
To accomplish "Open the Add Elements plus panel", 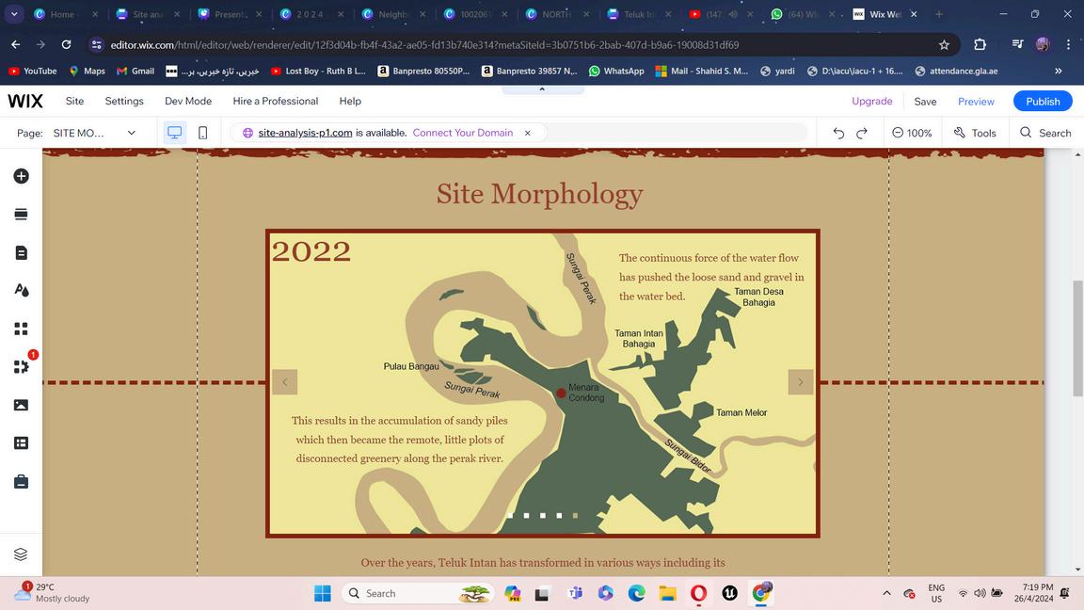I will (22, 176).
